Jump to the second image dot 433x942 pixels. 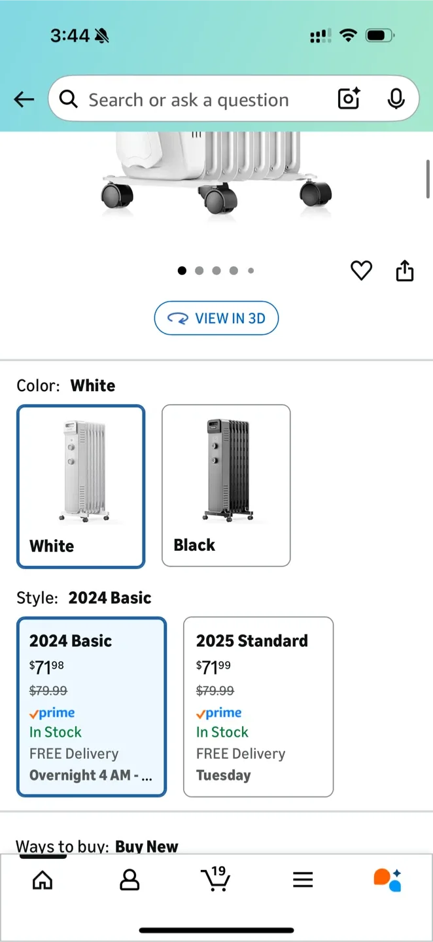coord(199,270)
